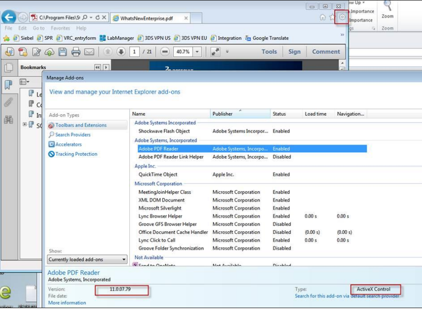Expand the SO bookmark tree node
This screenshot has width=422, height=309.
(x=24, y=124)
